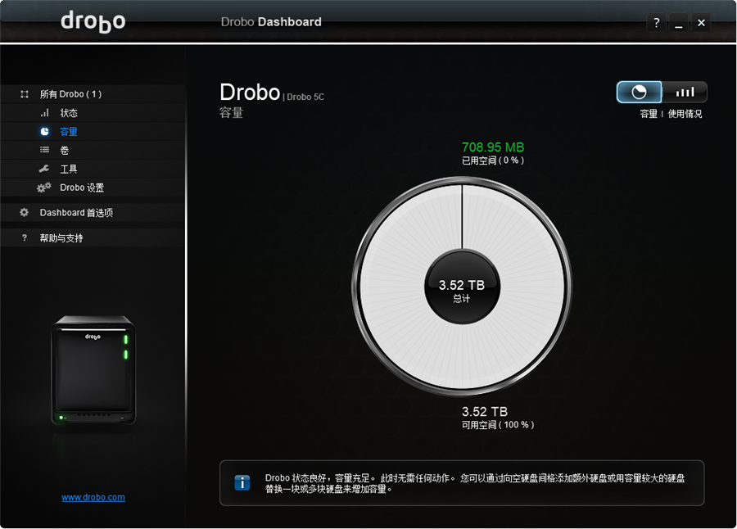Click the tools wrench icon in sidebar

(45, 169)
